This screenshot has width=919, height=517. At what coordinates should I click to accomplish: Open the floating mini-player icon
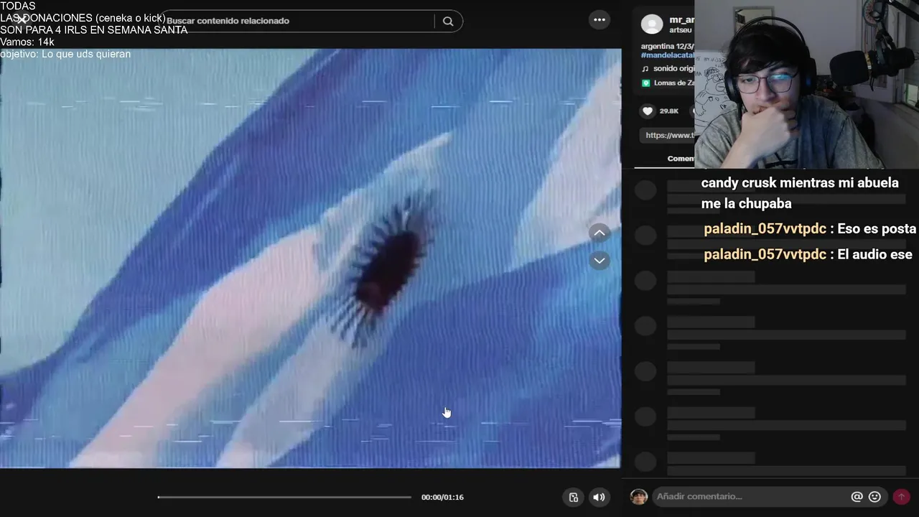click(x=574, y=497)
